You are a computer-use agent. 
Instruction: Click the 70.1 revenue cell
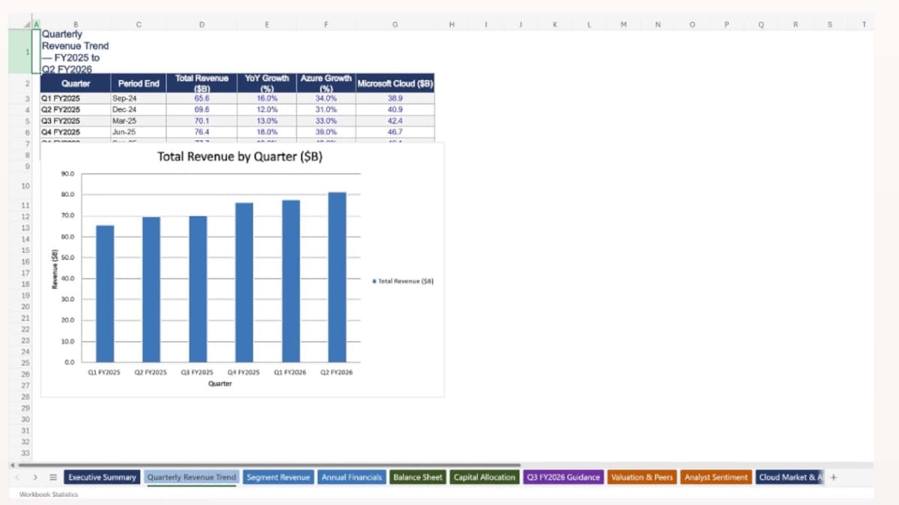point(202,120)
